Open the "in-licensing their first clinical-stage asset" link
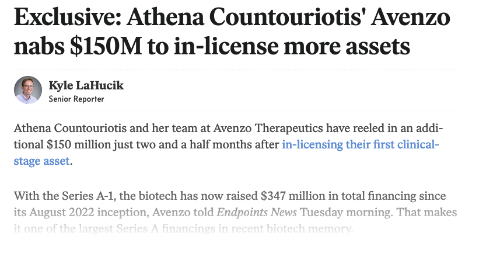 click(x=360, y=144)
